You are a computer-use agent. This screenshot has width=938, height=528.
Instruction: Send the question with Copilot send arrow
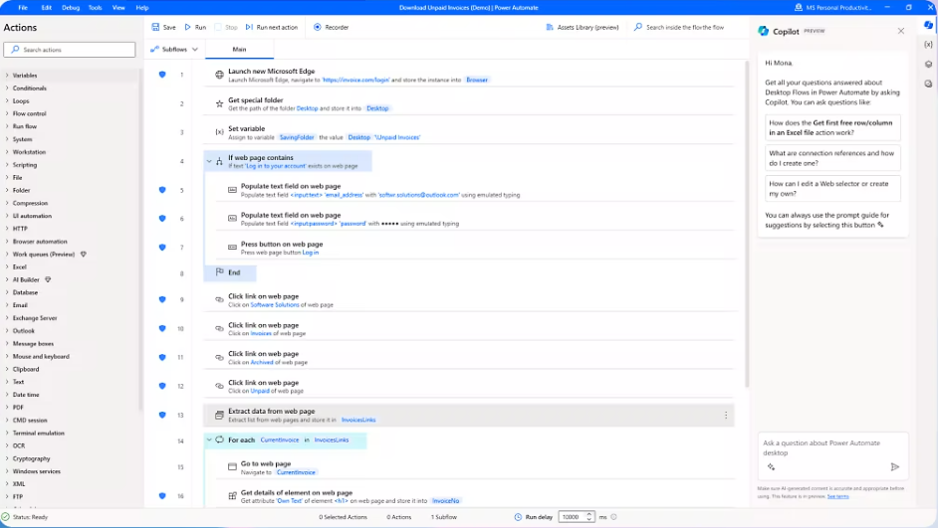[x=894, y=466]
